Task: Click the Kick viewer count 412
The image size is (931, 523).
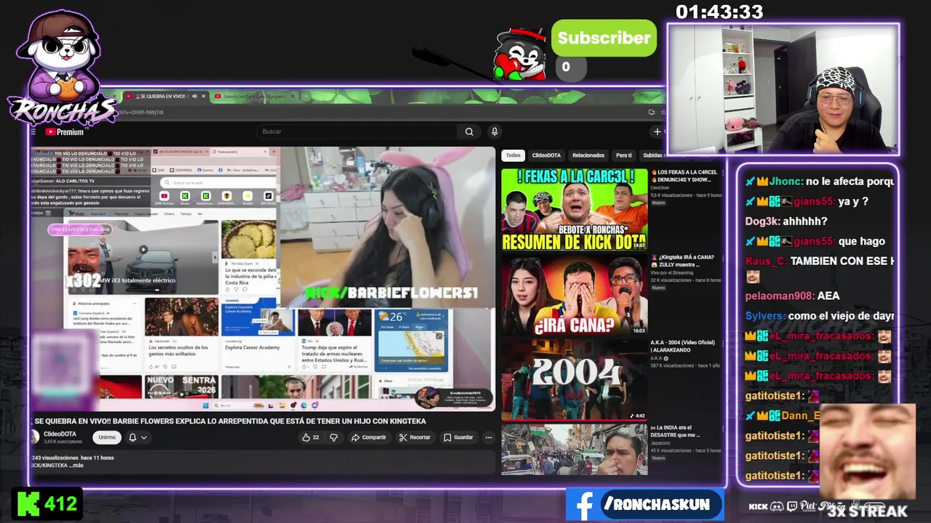Action: pyautogui.click(x=47, y=504)
